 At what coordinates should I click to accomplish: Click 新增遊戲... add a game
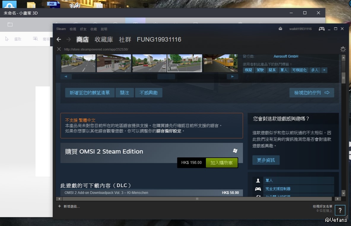point(72,206)
